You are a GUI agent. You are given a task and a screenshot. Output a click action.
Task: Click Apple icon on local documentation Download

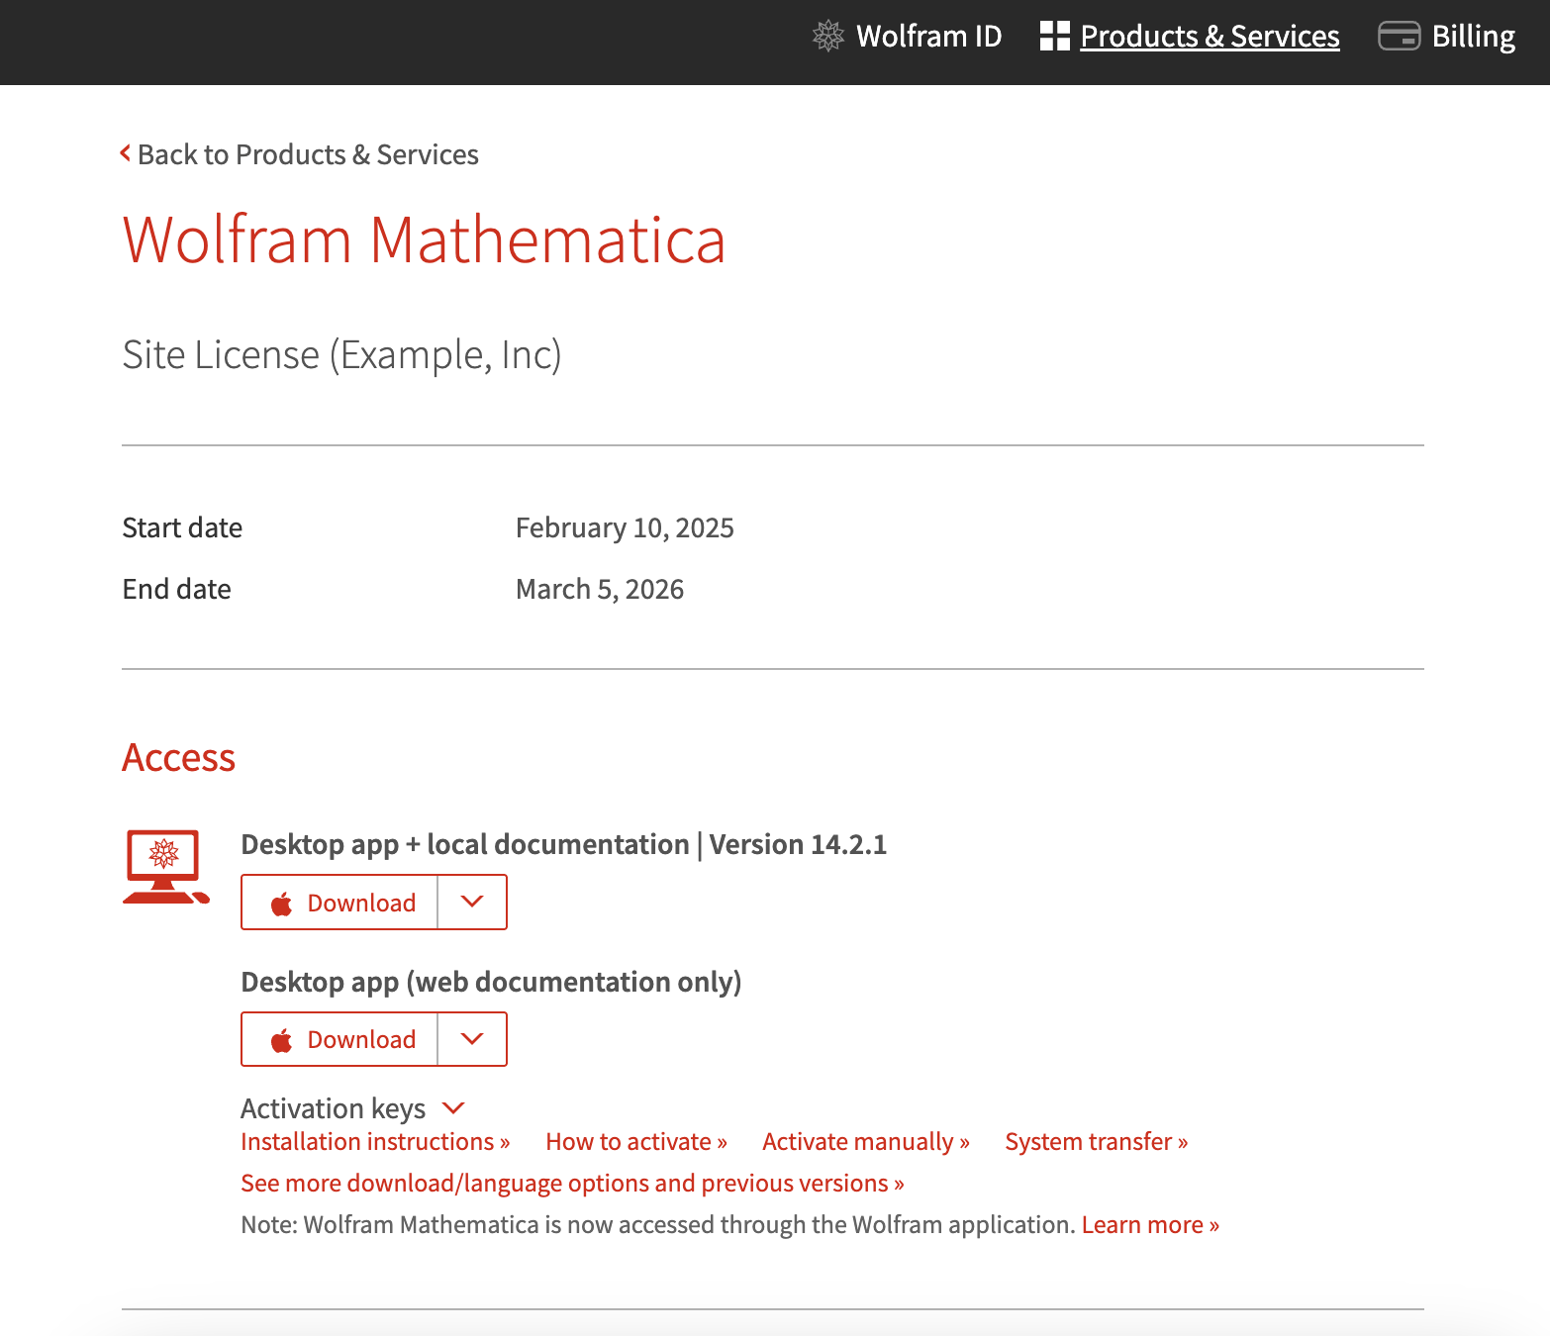point(282,904)
